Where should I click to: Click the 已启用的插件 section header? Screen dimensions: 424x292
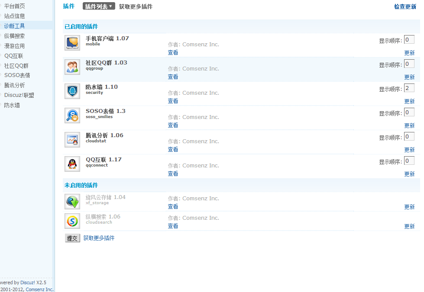click(81, 26)
